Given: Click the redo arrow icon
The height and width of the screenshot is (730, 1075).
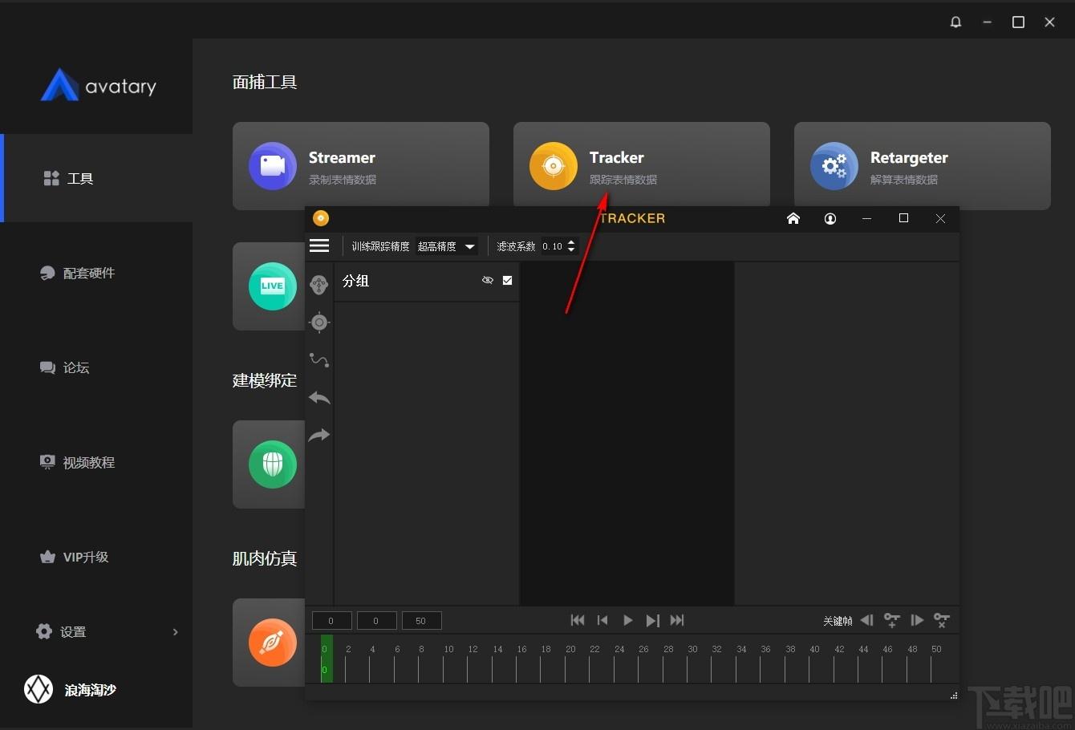Looking at the screenshot, I should tap(319, 436).
